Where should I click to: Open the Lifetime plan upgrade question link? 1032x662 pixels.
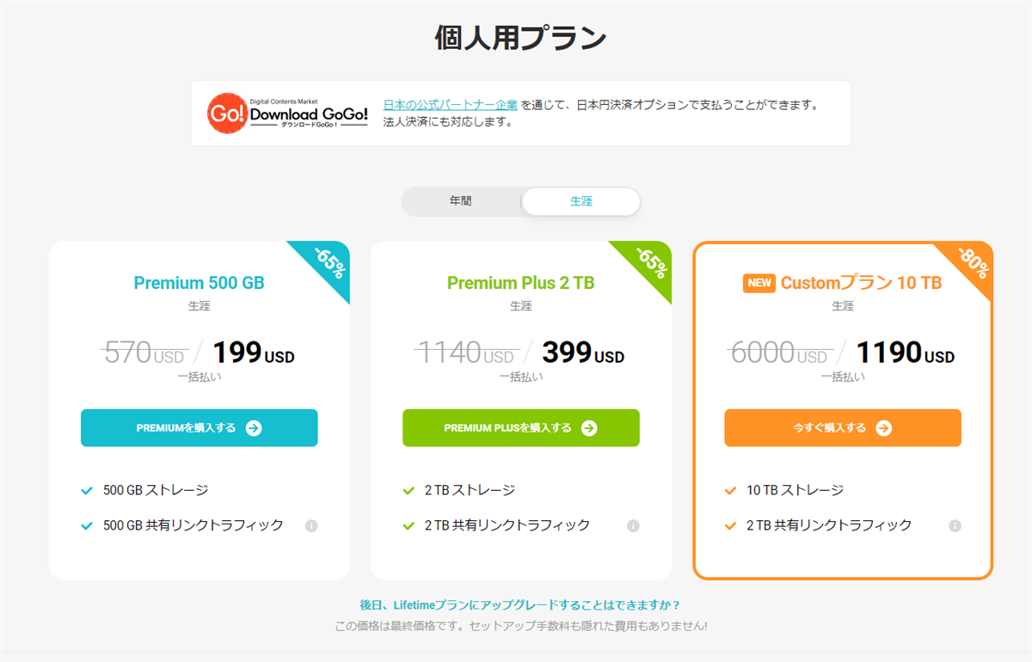[520, 605]
